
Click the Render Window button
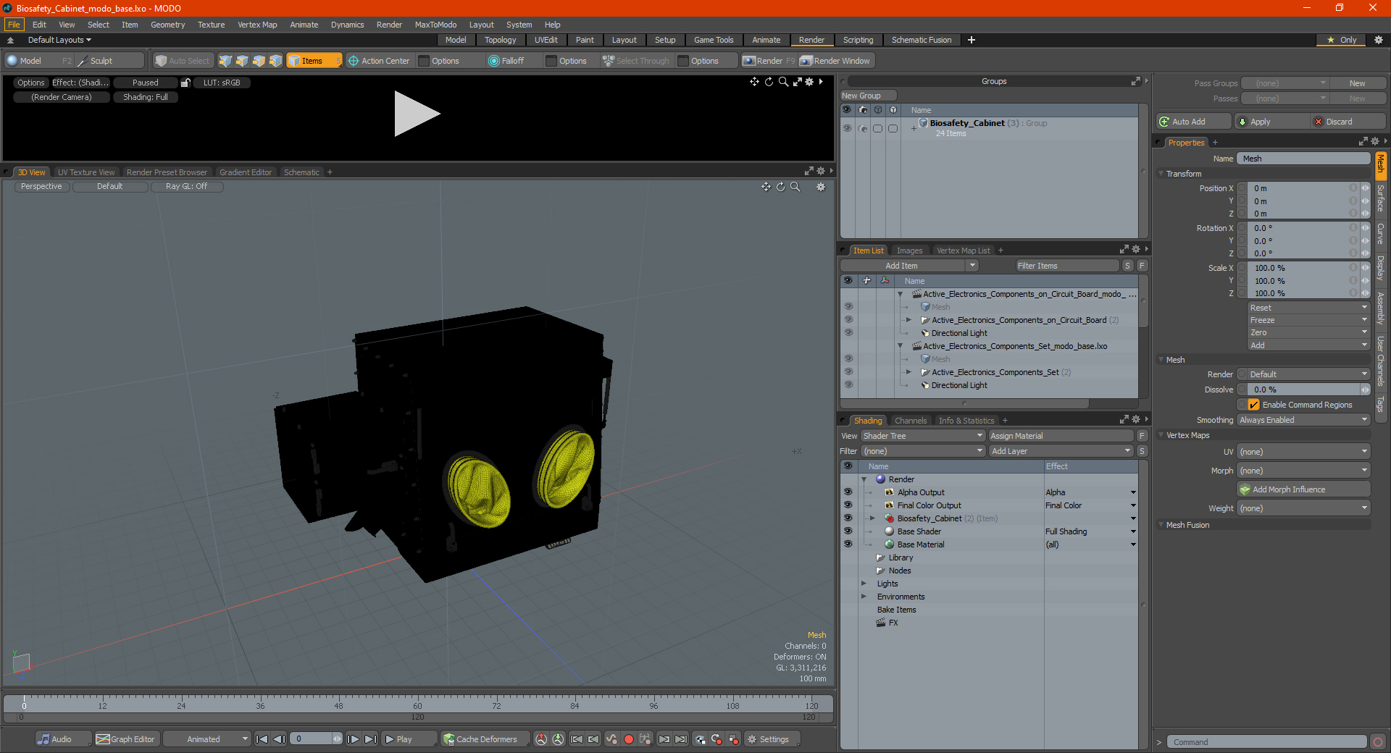[x=835, y=61]
